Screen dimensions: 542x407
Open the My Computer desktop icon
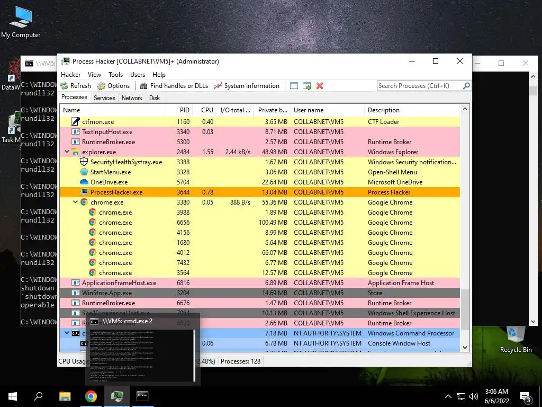21,22
